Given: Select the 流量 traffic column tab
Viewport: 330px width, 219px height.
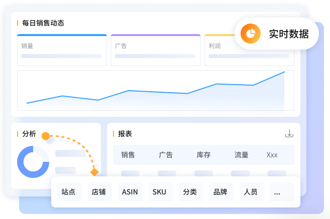Looking at the screenshot, I should tap(241, 155).
